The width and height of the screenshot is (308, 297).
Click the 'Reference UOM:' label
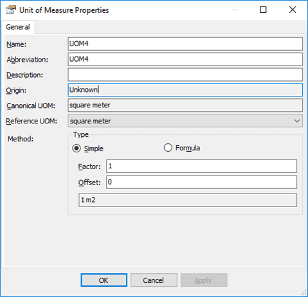click(32, 121)
